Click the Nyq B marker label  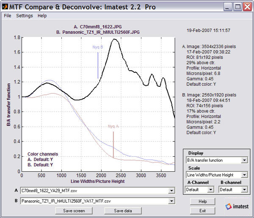(x=98, y=47)
